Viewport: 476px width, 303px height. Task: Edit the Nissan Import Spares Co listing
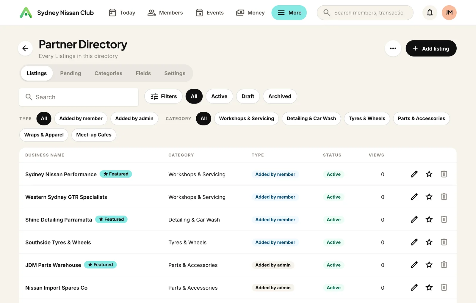coord(414,287)
